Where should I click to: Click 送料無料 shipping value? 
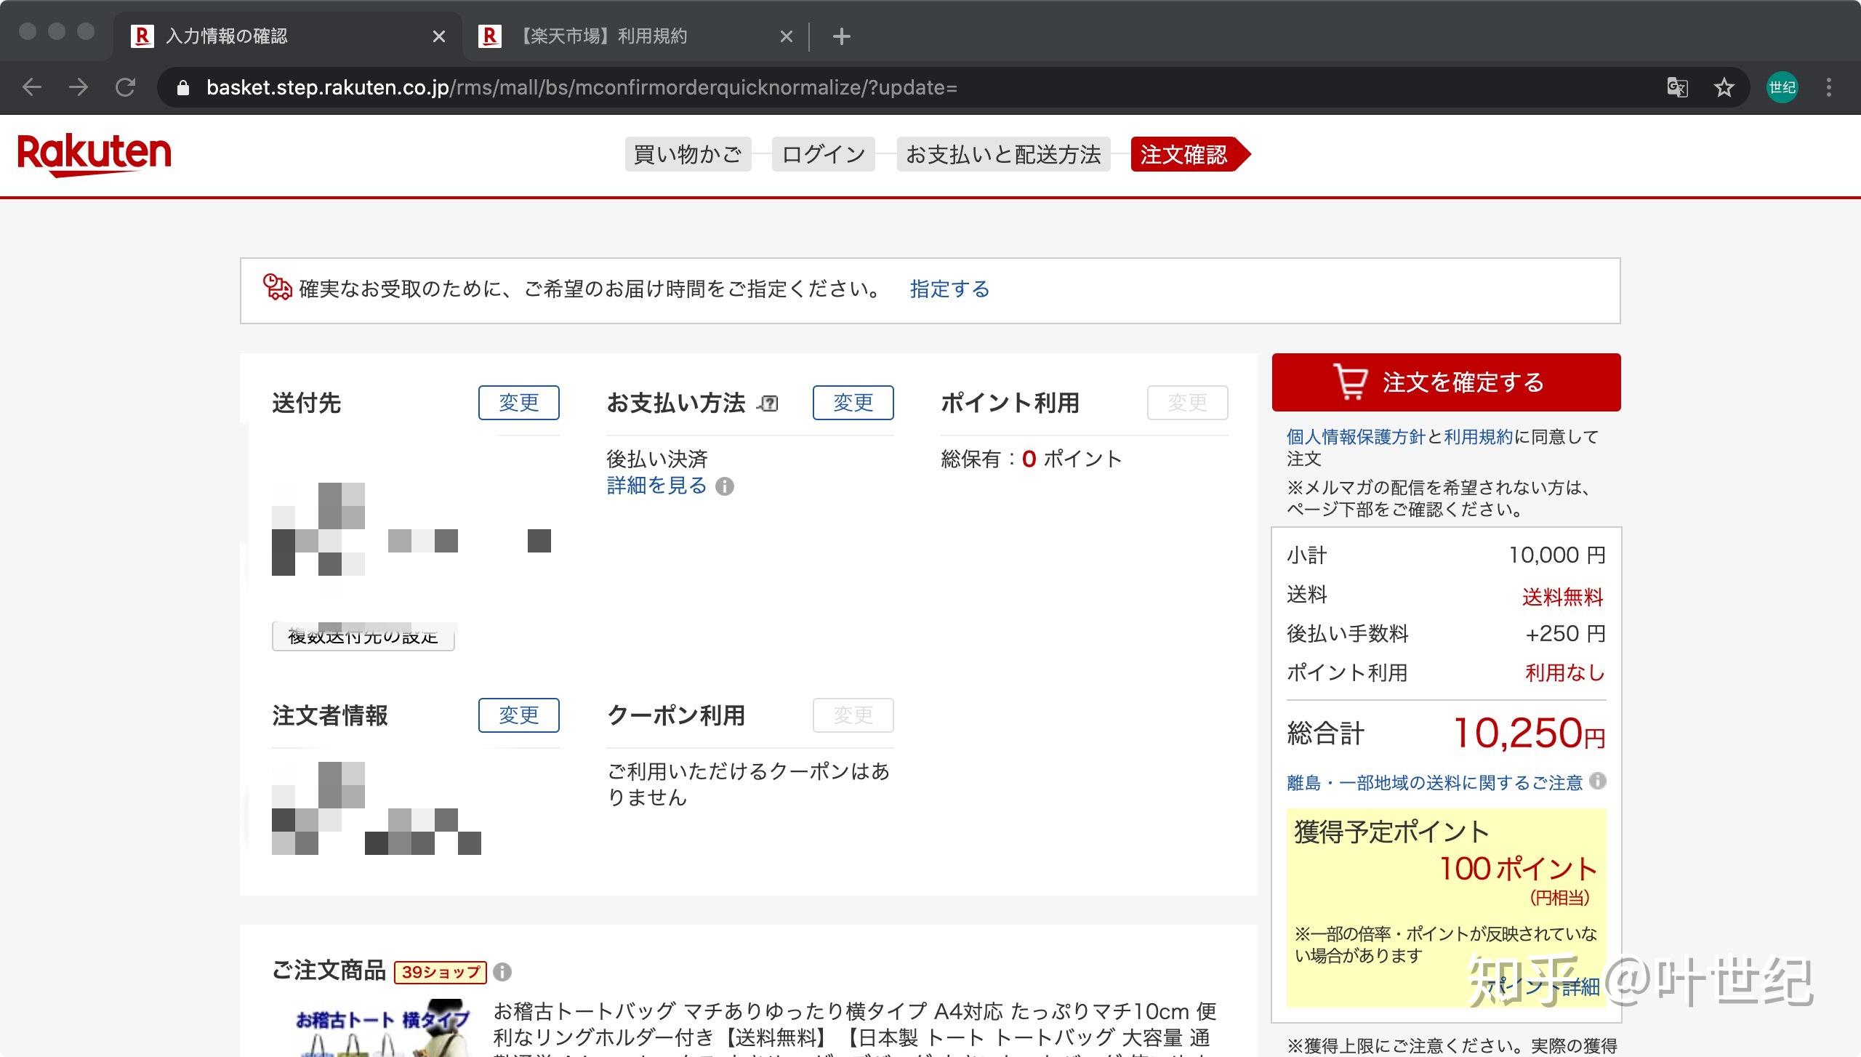point(1563,597)
